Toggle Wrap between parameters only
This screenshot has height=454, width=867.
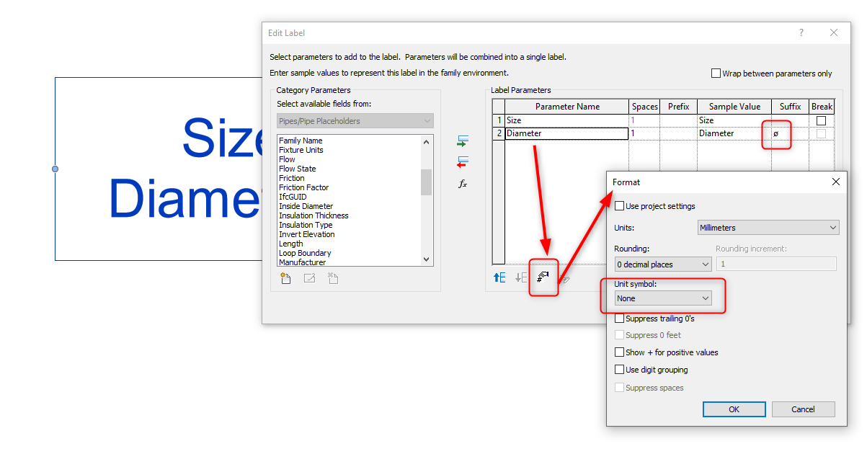tap(716, 72)
